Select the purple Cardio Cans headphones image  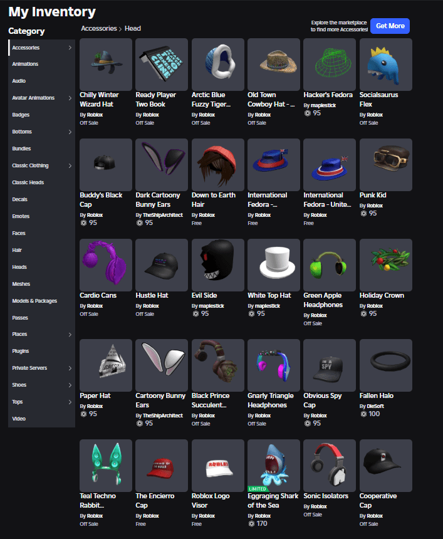point(106,265)
